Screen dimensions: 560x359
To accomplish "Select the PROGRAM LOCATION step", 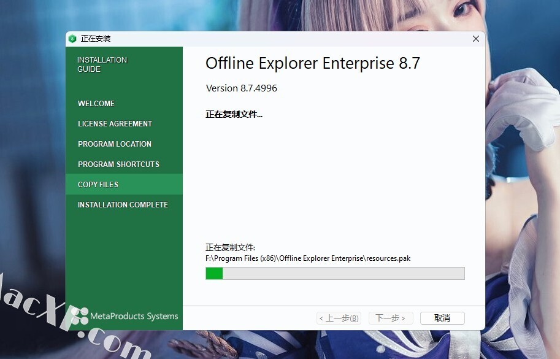I will click(x=114, y=144).
